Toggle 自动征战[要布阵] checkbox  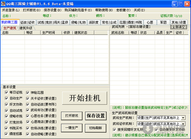[27, 104]
